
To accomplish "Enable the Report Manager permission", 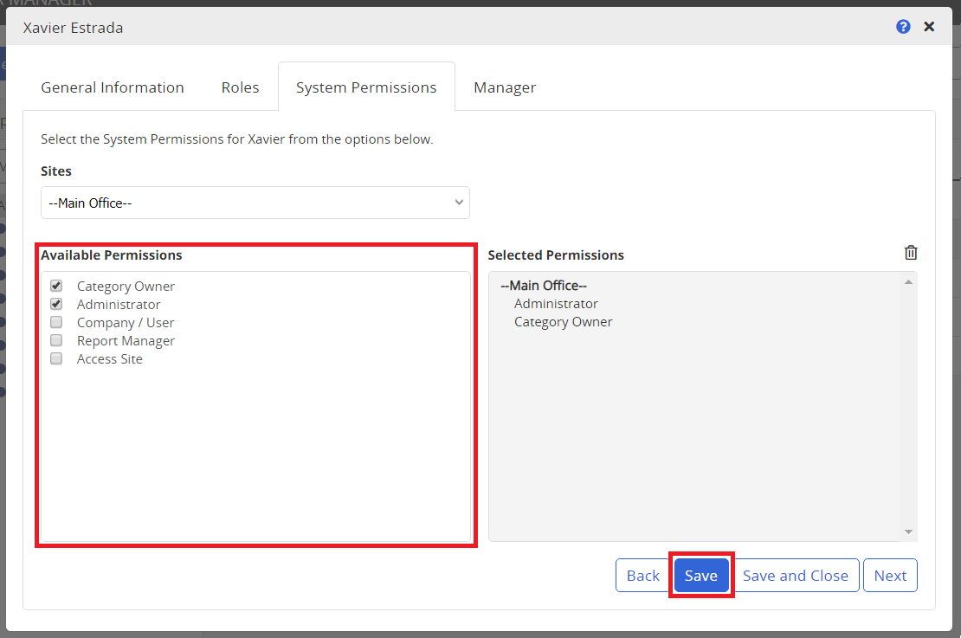I will point(55,339).
